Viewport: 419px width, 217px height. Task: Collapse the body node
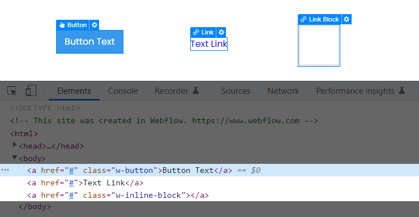pyautogui.click(x=15, y=157)
